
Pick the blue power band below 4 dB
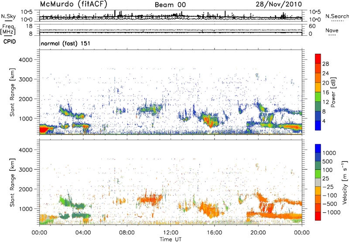pos(318,125)
